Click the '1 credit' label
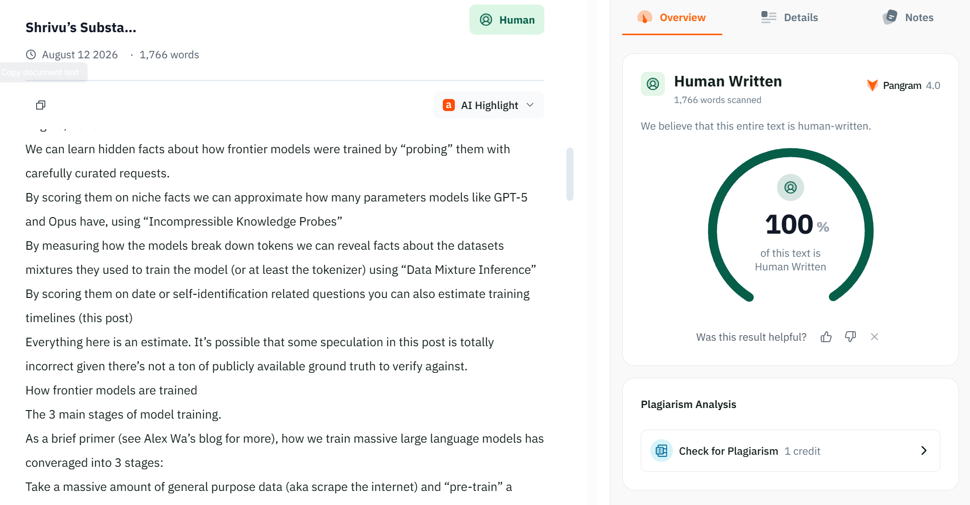This screenshot has width=970, height=505. click(x=803, y=451)
